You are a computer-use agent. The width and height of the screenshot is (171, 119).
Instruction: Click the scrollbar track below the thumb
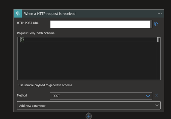[158, 63]
